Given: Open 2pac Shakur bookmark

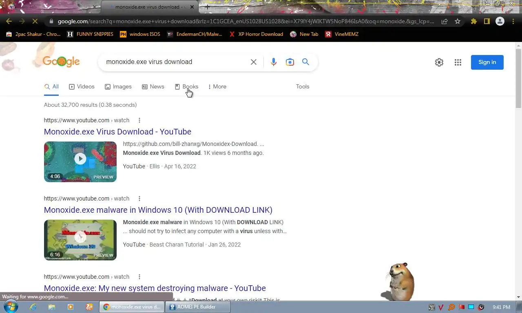Looking at the screenshot, I should coord(33,34).
